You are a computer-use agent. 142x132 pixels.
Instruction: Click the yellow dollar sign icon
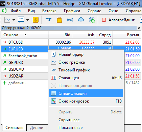pyautogui.click(x=35, y=20)
